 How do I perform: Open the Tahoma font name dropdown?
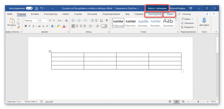tap(31, 21)
